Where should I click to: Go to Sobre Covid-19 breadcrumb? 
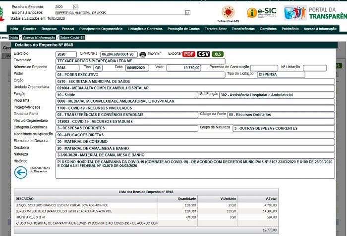coord(72,38)
